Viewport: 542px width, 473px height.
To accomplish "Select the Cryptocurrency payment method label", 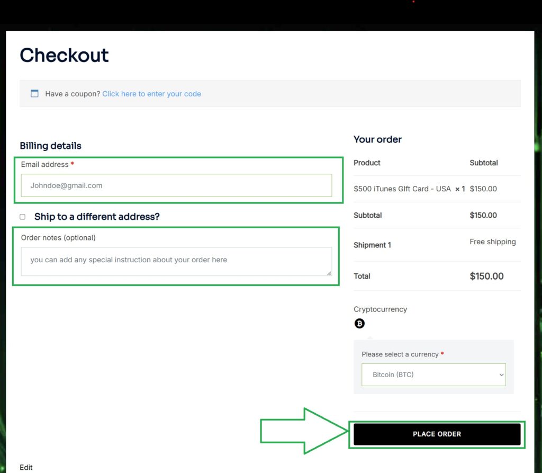I will [x=380, y=309].
